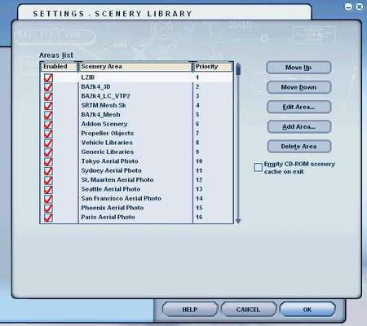The height and width of the screenshot is (326, 367).
Task: Click the Delete Area button
Action: click(298, 147)
